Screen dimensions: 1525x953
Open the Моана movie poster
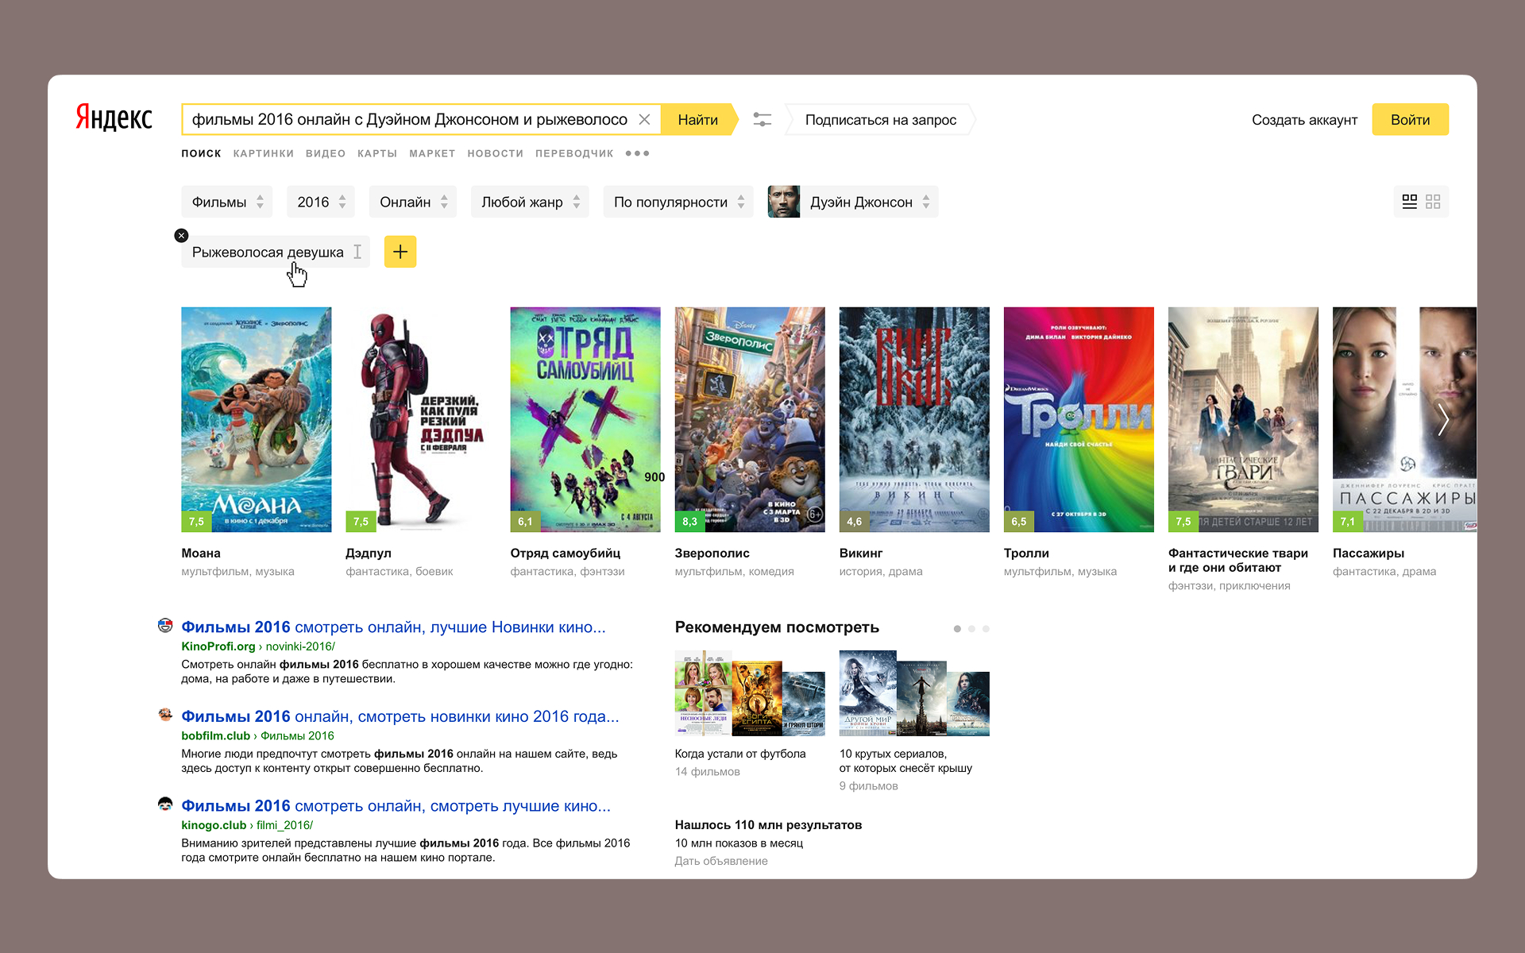257,419
